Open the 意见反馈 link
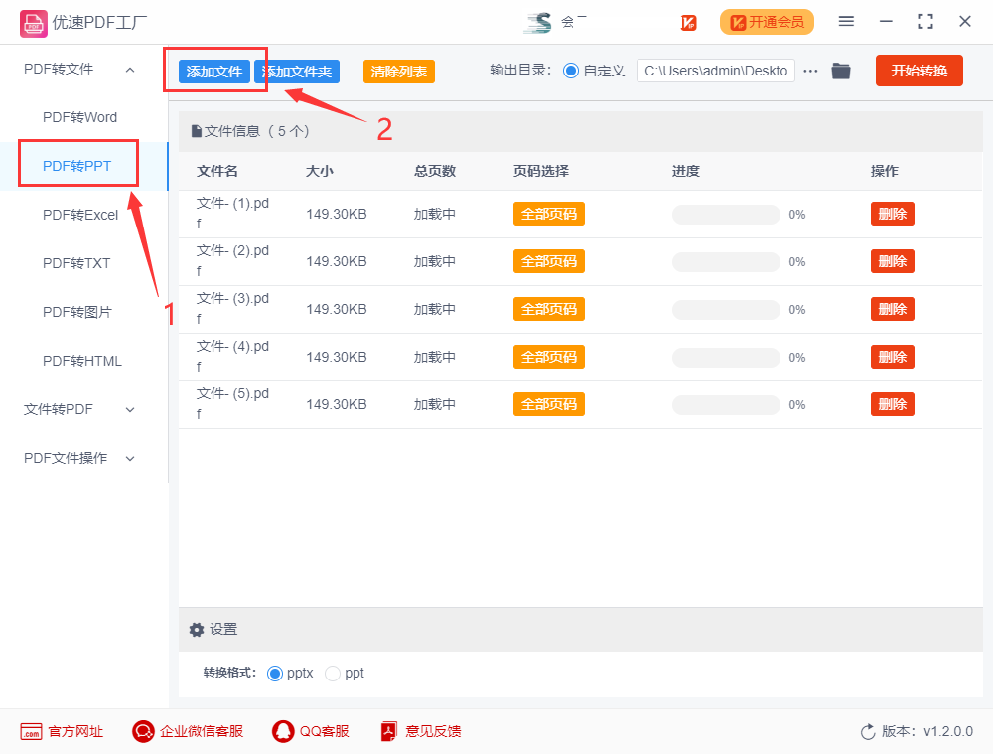This screenshot has width=993, height=755. pyautogui.click(x=433, y=731)
